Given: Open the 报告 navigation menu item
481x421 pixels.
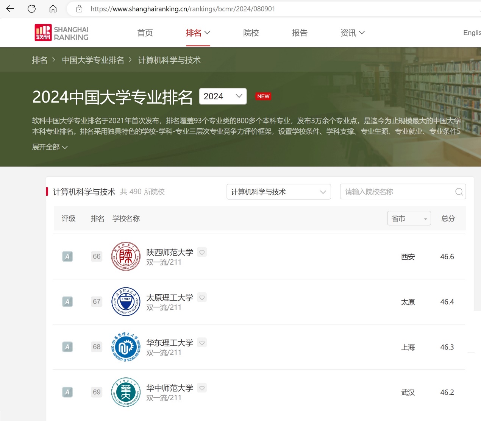Looking at the screenshot, I should click(x=299, y=33).
